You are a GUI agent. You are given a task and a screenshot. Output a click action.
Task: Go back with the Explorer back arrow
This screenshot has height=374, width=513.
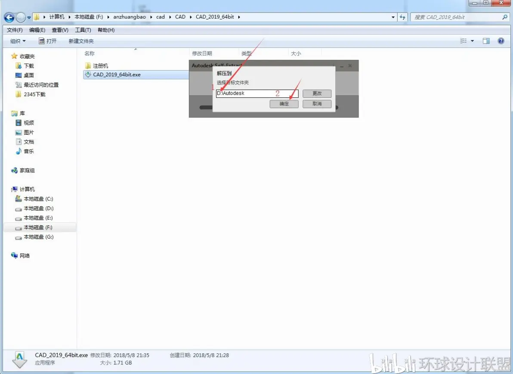[x=9, y=17]
